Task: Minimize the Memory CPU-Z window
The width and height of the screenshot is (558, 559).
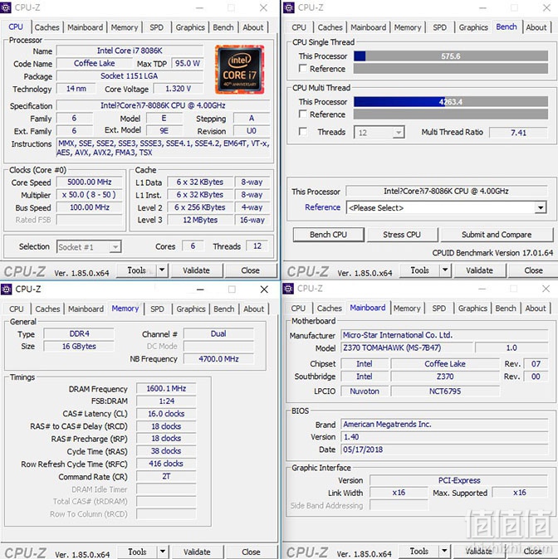Action: click(x=200, y=289)
